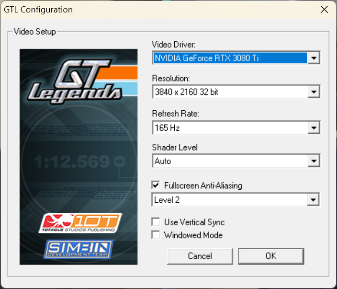Viewport: 337px width, 289px height.
Task: Click the 3840 x 2160 32 bit value
Action: [187, 92]
